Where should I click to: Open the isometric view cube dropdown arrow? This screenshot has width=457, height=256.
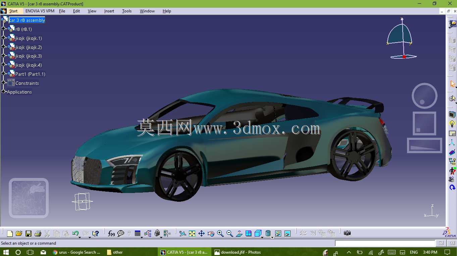262,237
